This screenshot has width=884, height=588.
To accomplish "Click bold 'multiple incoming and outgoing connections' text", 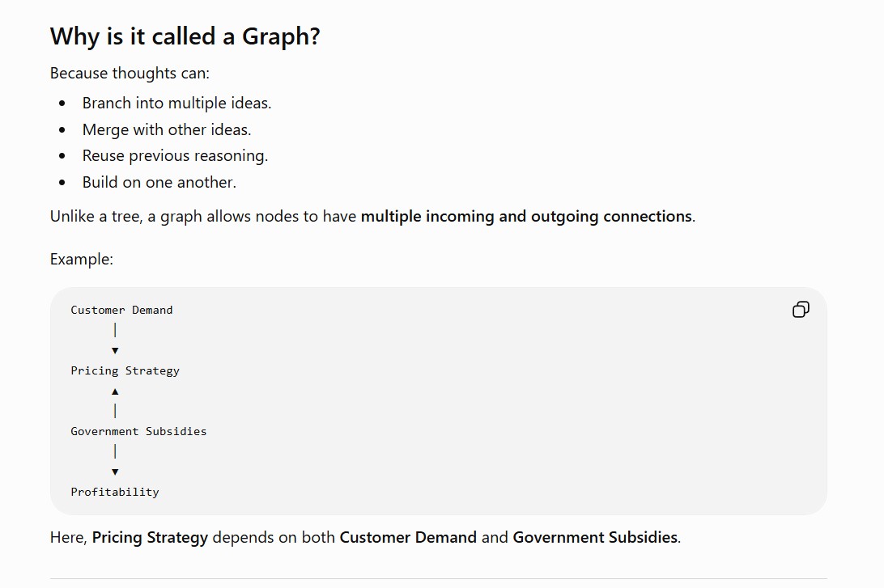I will 526,216.
